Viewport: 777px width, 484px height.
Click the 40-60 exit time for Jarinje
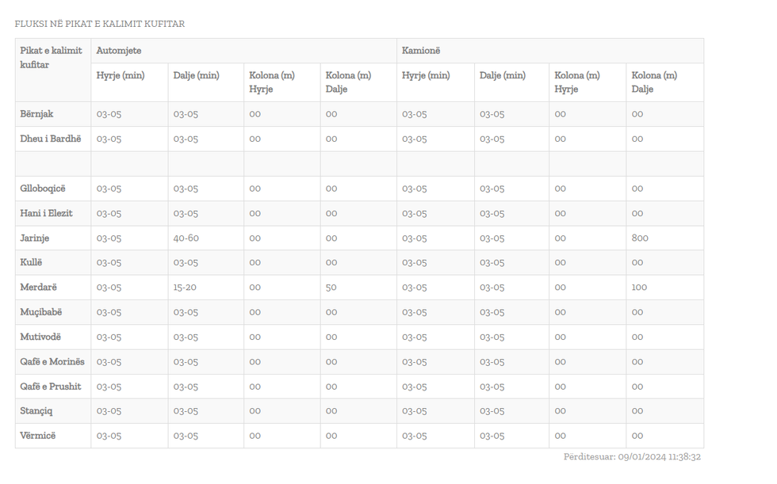point(186,238)
